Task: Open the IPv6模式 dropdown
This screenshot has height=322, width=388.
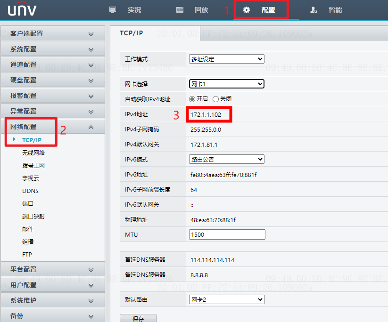Action: [226, 159]
